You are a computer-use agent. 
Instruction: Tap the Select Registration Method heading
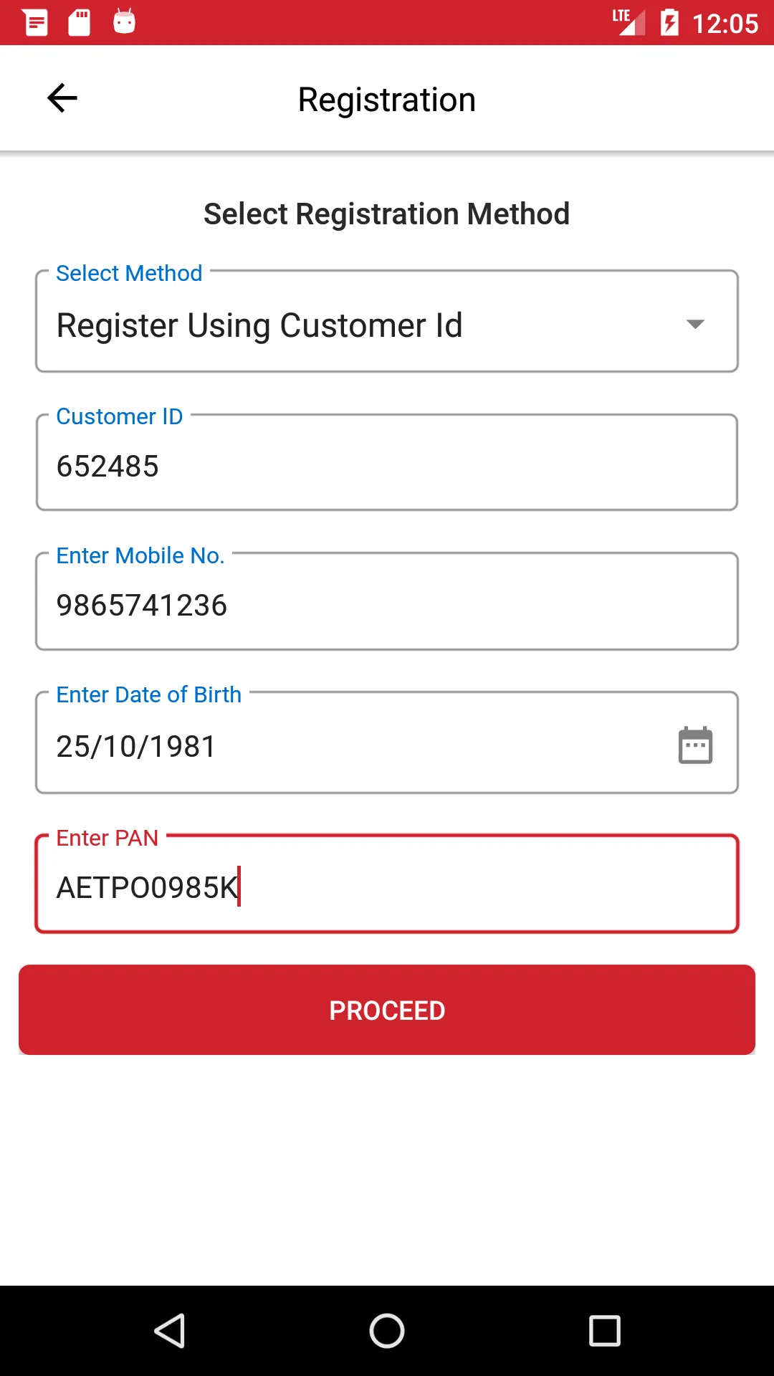coord(387,214)
